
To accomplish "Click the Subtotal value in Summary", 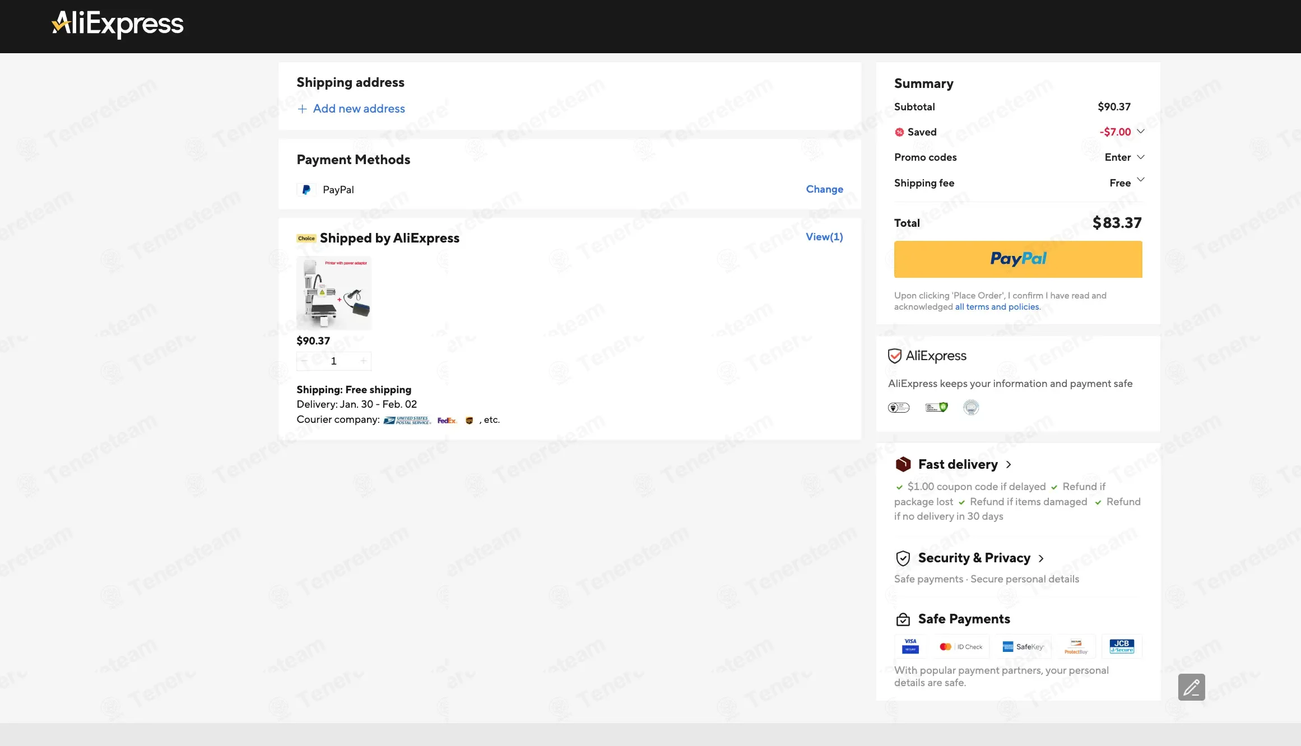I will 1114,107.
